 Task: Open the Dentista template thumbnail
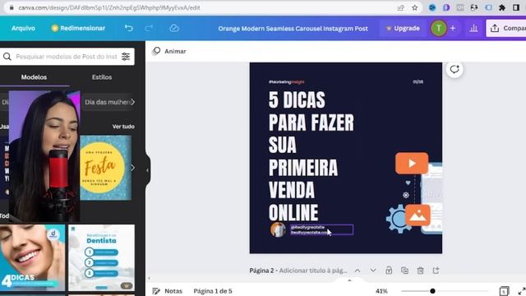[x=101, y=257]
